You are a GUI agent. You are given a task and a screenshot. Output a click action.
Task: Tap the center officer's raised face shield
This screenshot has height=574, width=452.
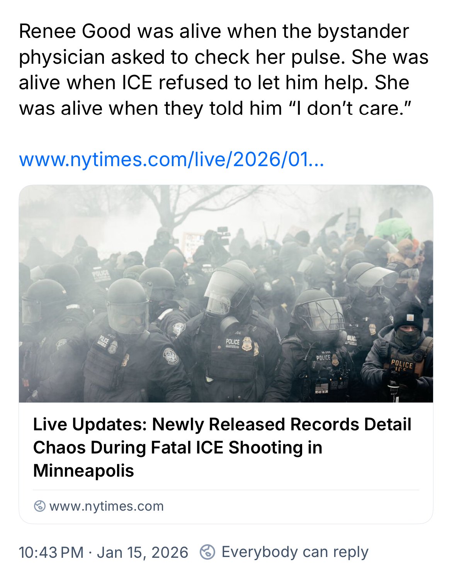pos(229,288)
